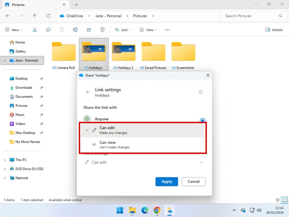Expand This PC in the sidebar
Viewport: 289px width, 217px height.
coord(4,160)
